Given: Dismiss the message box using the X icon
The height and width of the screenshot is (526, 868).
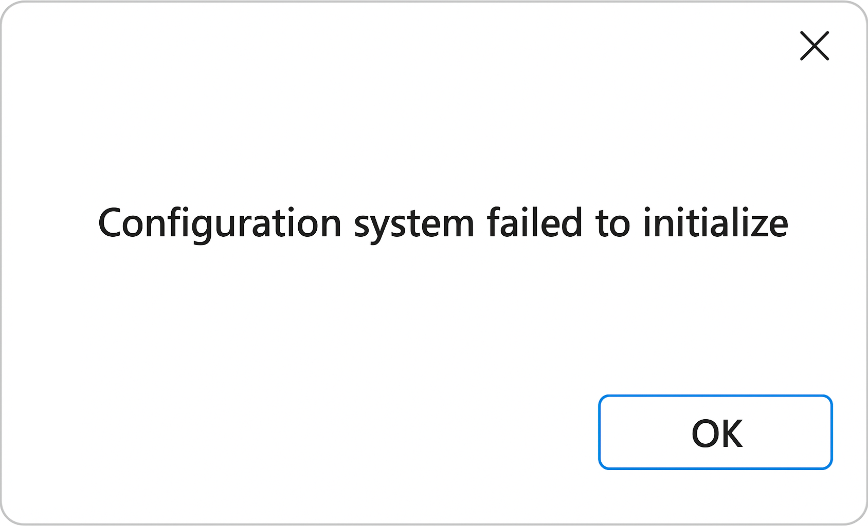Looking at the screenshot, I should pos(815,46).
